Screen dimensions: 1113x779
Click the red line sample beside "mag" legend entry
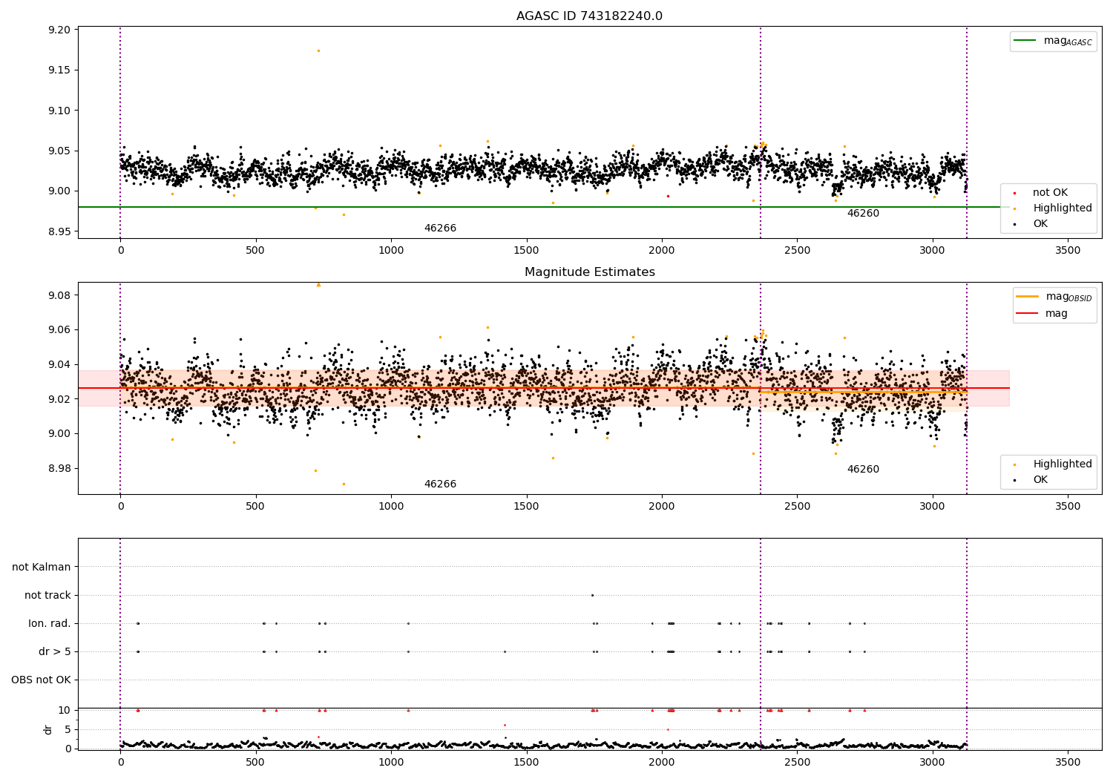1027,314
